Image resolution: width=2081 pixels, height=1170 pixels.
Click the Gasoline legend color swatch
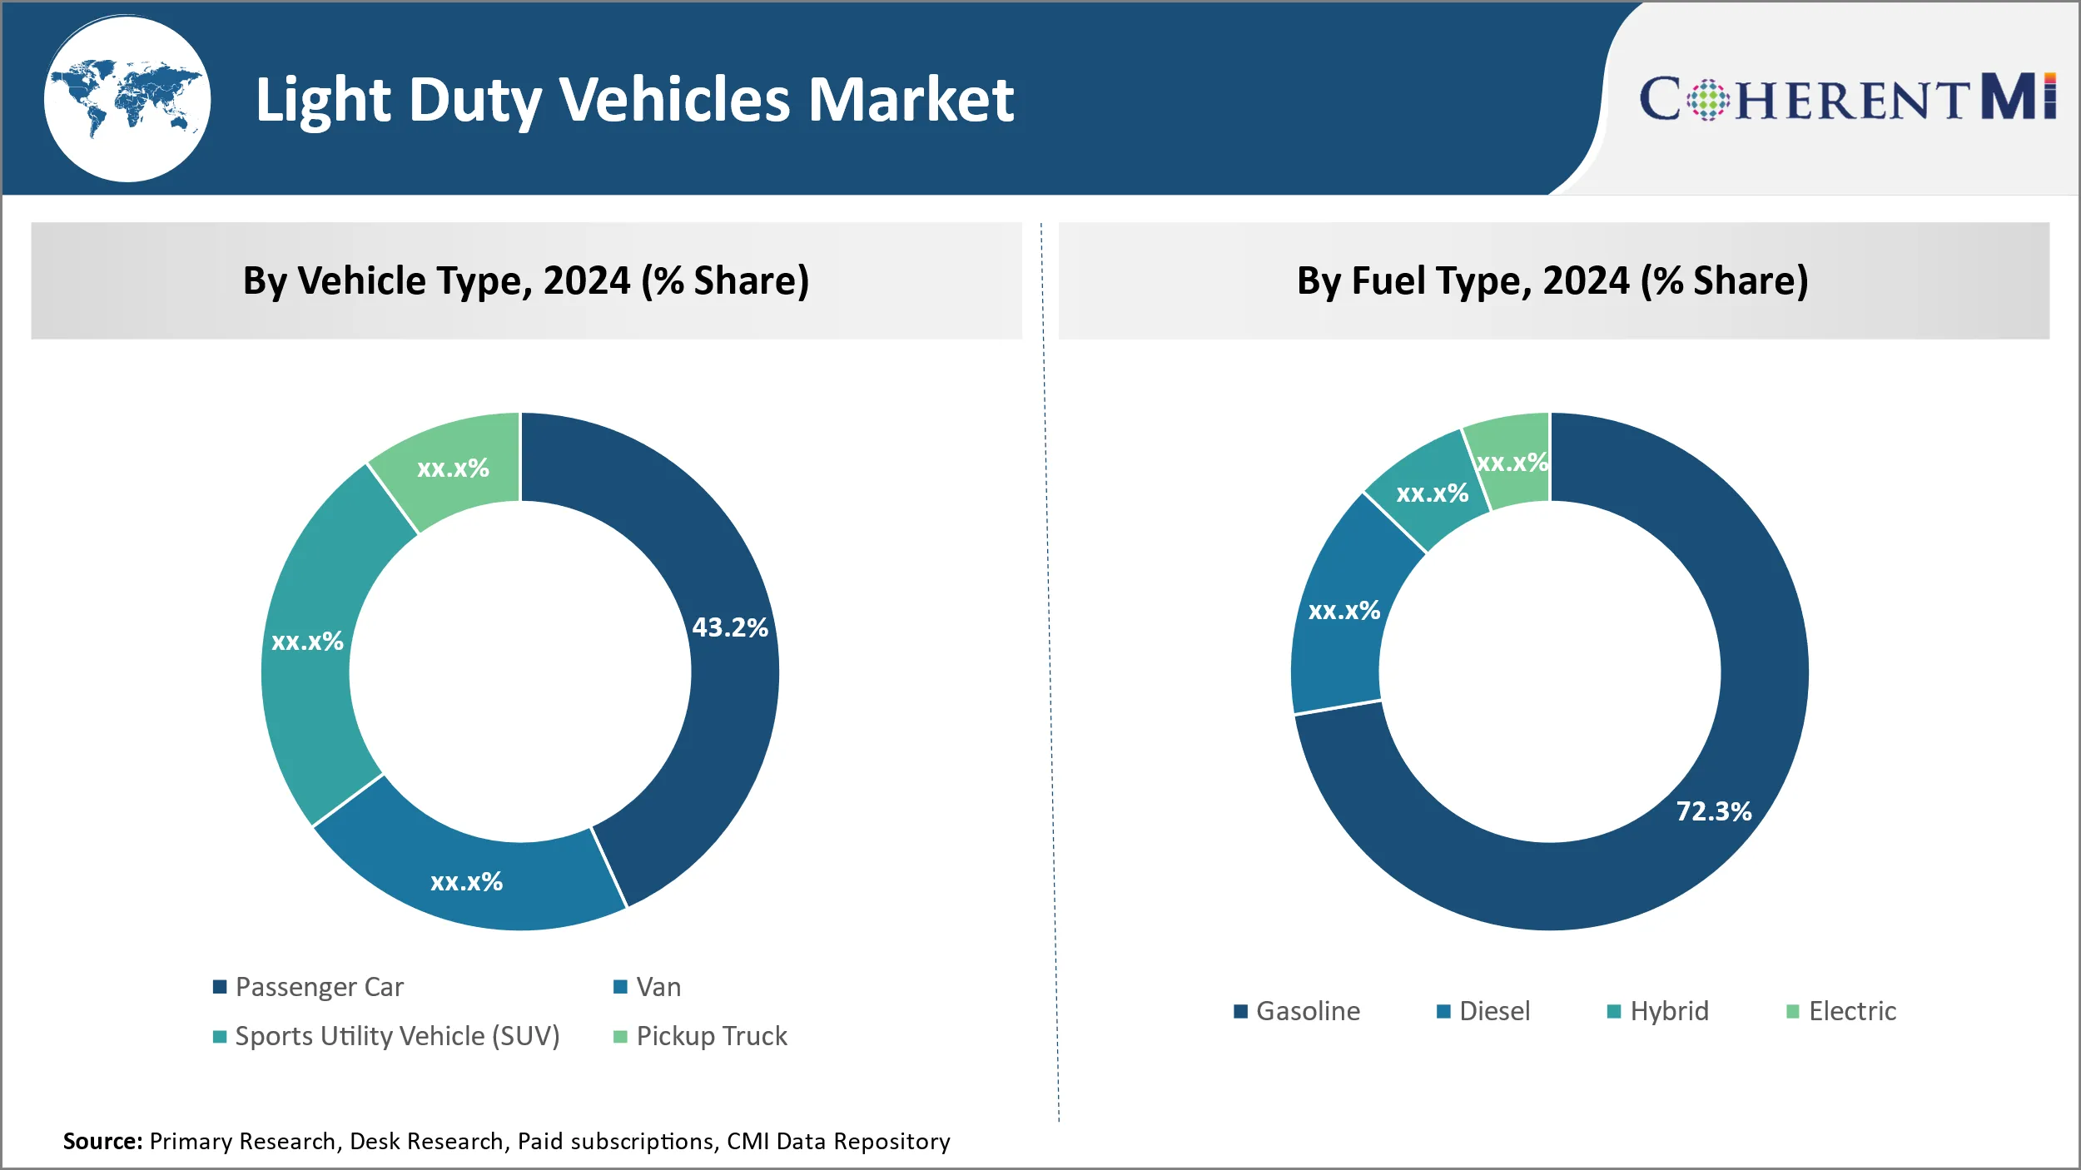1240,1011
